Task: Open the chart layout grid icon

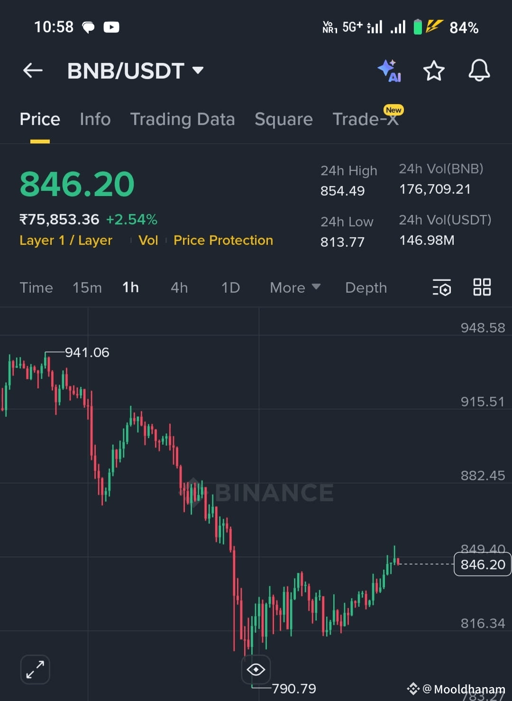Action: coord(482,287)
